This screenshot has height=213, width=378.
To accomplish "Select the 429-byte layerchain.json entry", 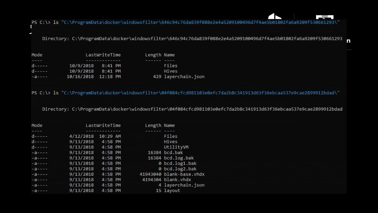I will click(184, 77).
